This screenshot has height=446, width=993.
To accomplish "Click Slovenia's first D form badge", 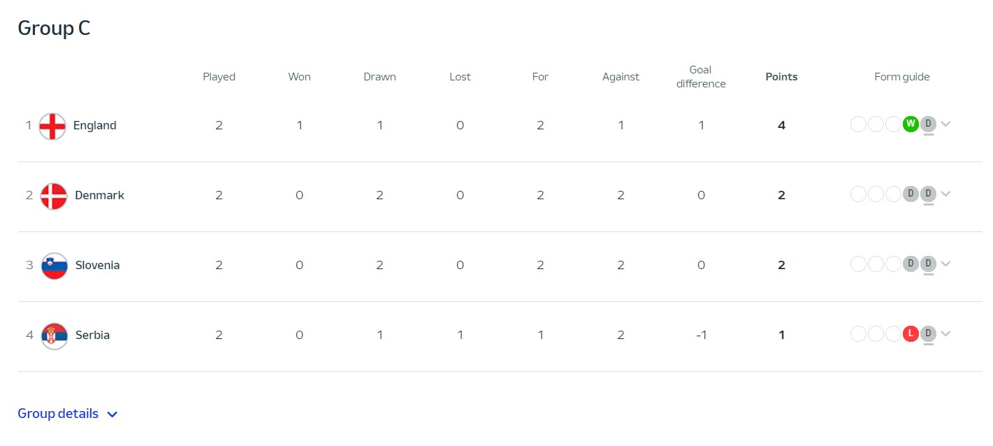I will pyautogui.click(x=911, y=264).
